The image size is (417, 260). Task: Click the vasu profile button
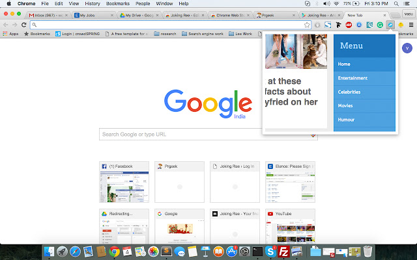coord(409,14)
